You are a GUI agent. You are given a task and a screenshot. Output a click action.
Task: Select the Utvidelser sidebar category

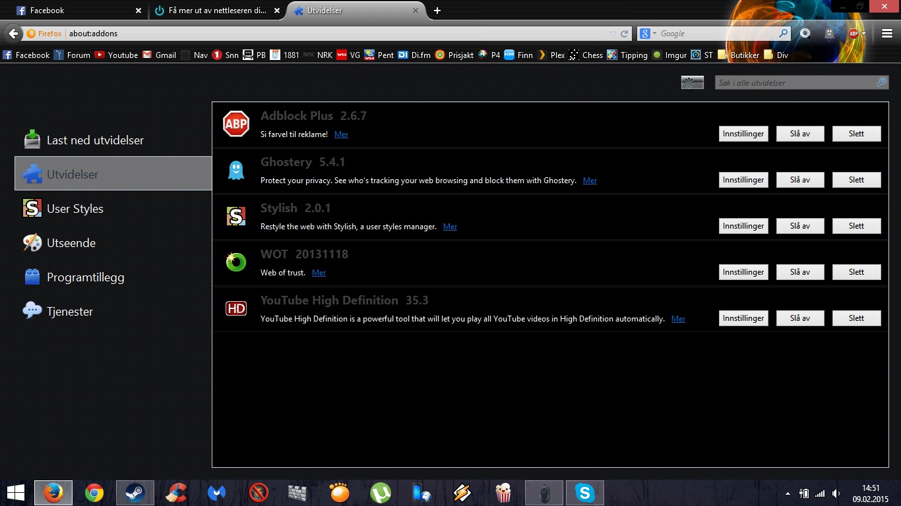click(113, 174)
